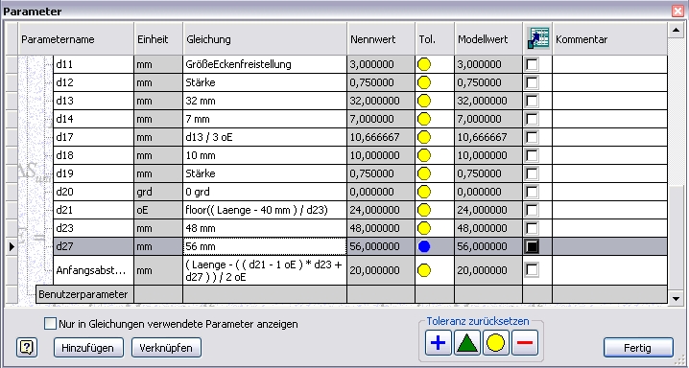Toggle export checkbox for d27
This screenshot has width=689, height=368.
click(x=532, y=246)
